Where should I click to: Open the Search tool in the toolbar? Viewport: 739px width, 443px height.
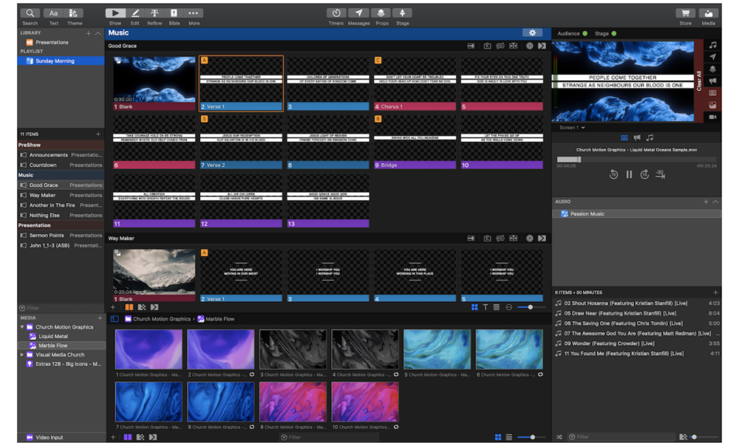click(x=30, y=13)
